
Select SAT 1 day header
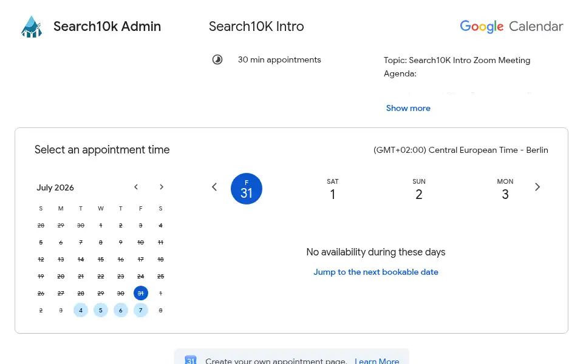(333, 189)
